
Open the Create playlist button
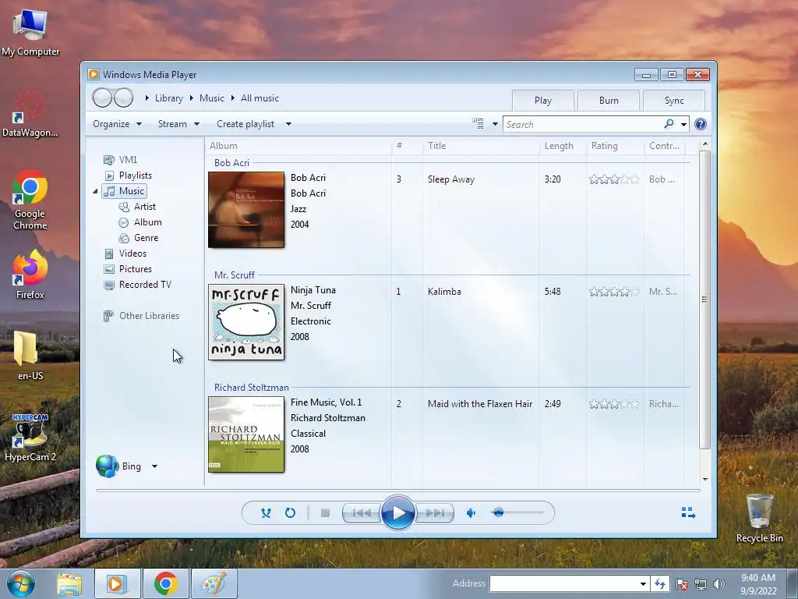click(x=245, y=124)
